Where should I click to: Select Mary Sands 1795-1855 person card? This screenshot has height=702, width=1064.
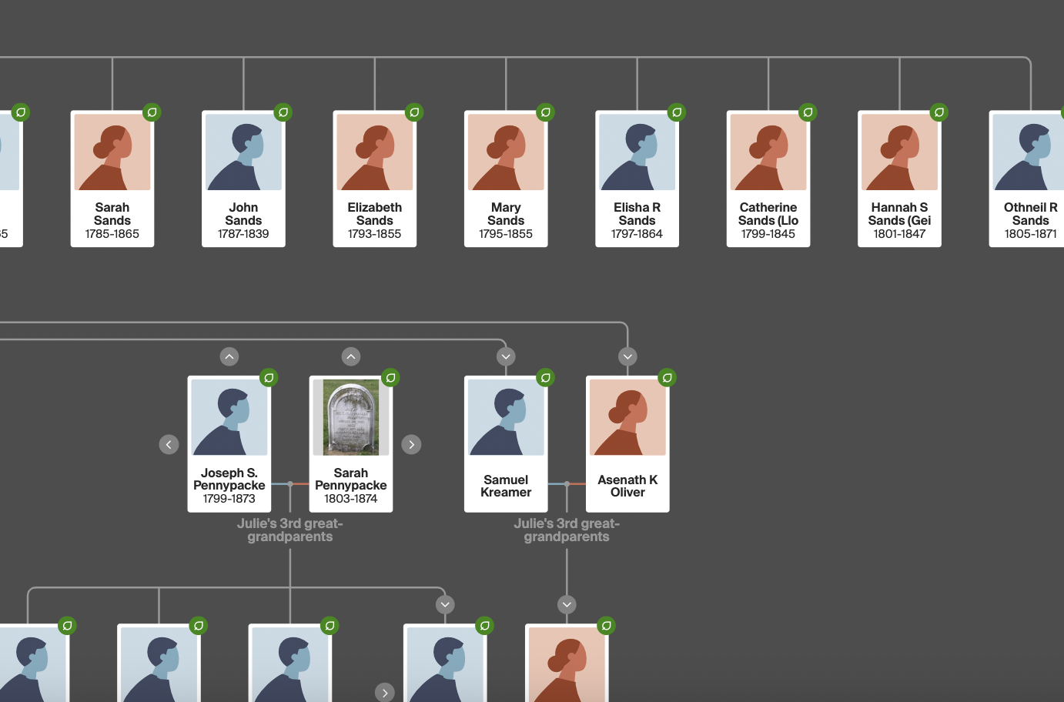click(x=506, y=179)
